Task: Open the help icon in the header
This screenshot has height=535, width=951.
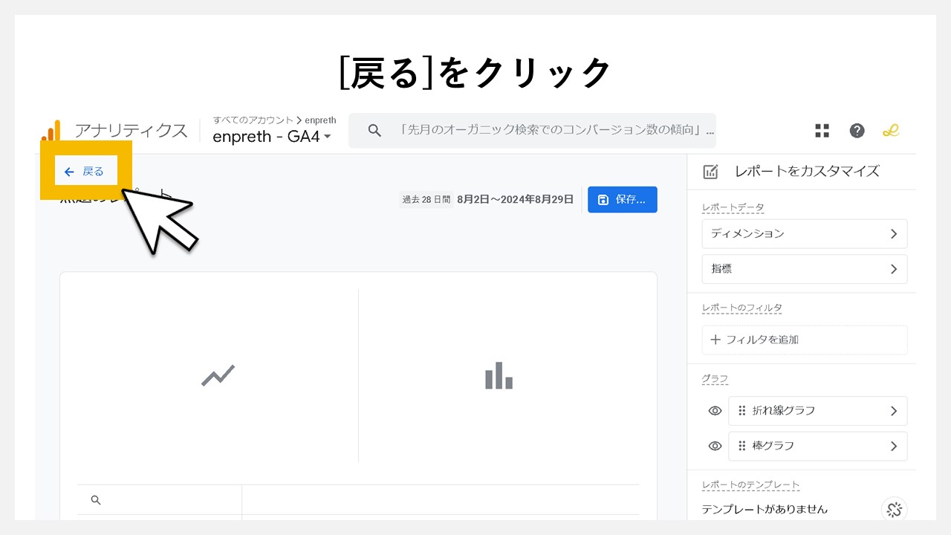Action: (857, 130)
